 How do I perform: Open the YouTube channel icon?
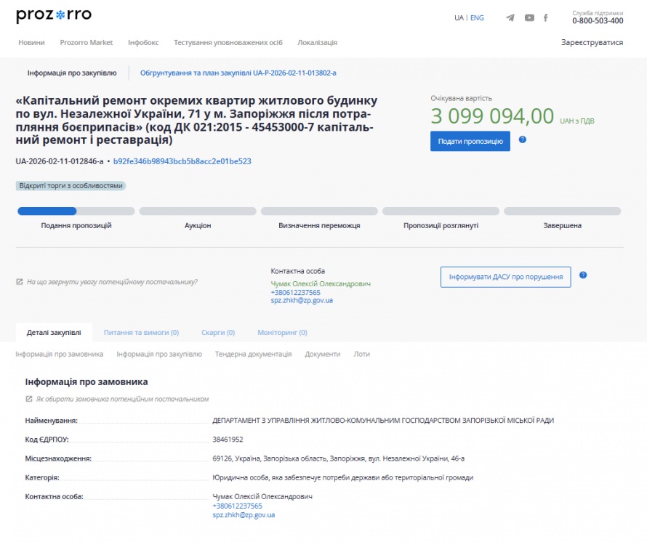pyautogui.click(x=529, y=18)
